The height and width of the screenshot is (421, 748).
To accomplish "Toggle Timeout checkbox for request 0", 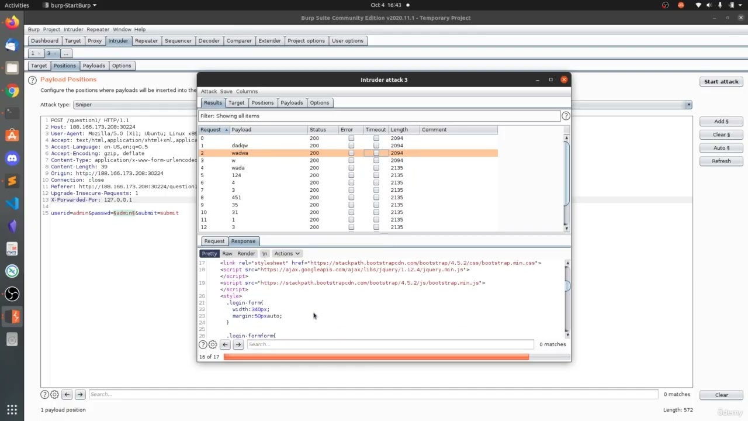I will [376, 138].
